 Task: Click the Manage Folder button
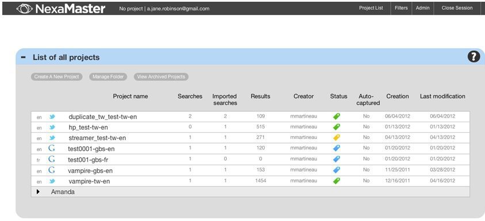(x=108, y=76)
